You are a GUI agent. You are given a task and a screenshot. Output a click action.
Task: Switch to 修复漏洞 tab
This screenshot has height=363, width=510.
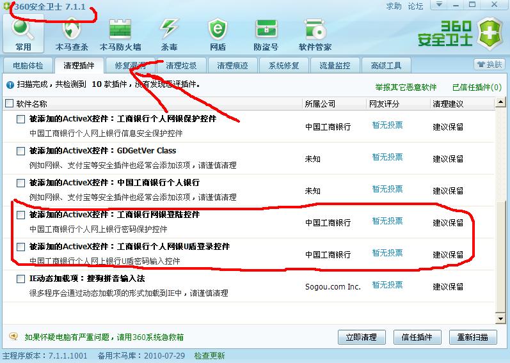(x=130, y=66)
